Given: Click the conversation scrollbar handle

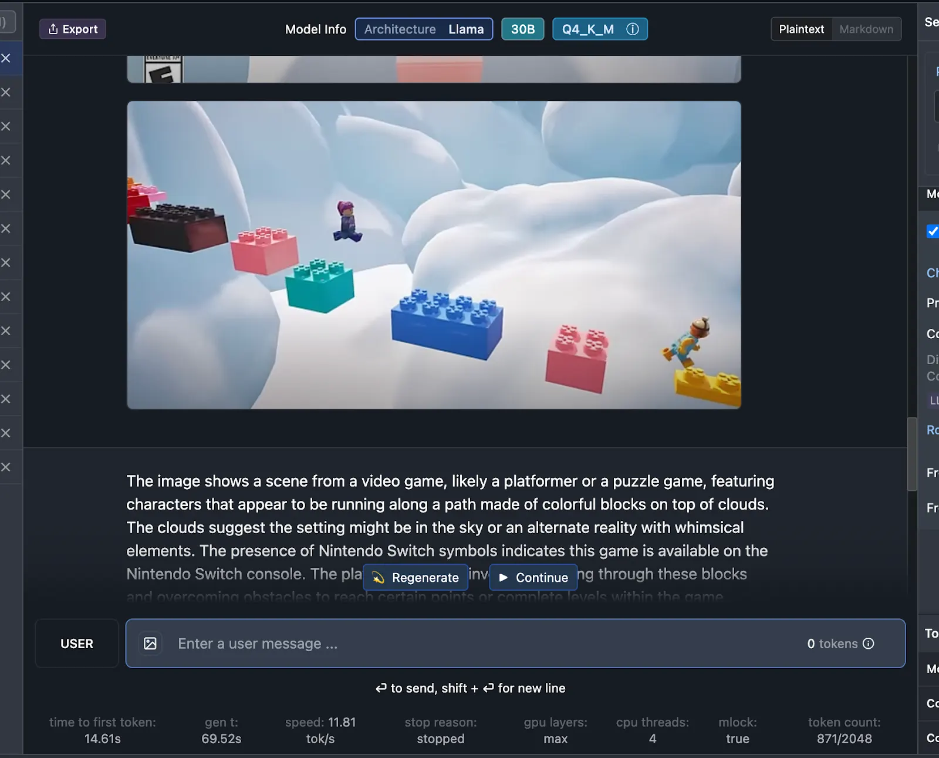Looking at the screenshot, I should [x=911, y=453].
